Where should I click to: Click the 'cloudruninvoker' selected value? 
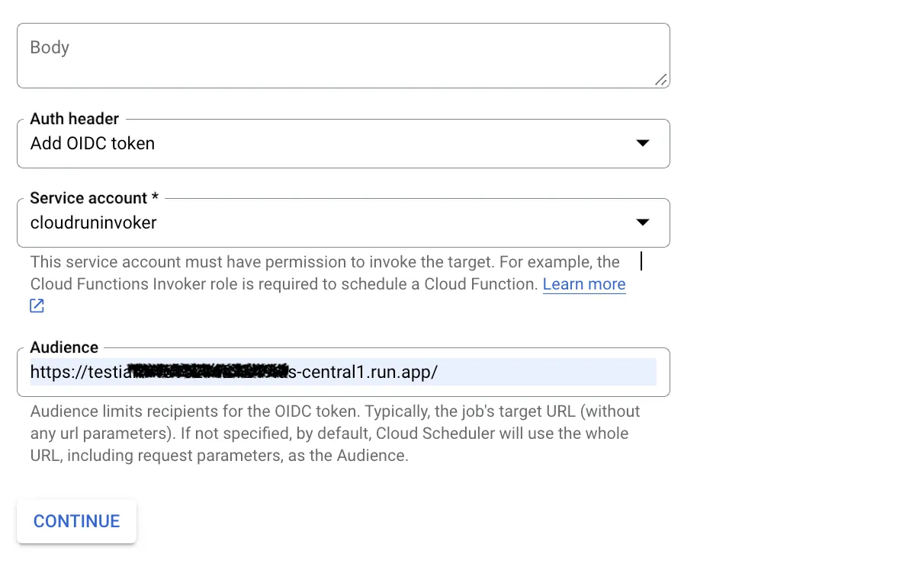point(93,222)
